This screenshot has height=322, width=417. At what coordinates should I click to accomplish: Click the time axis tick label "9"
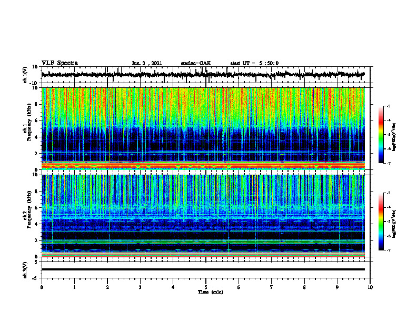tap(337, 287)
